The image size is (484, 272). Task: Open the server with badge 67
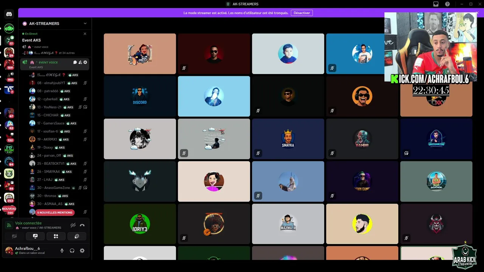tap(9, 113)
